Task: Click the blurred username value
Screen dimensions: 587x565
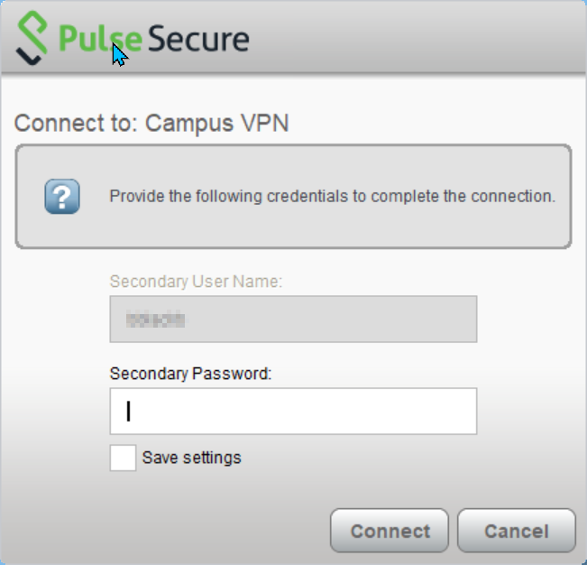Action: tap(156, 319)
